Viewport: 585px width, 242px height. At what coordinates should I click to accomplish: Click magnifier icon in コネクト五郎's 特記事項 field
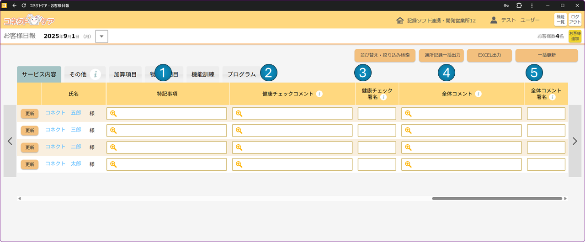(x=113, y=114)
